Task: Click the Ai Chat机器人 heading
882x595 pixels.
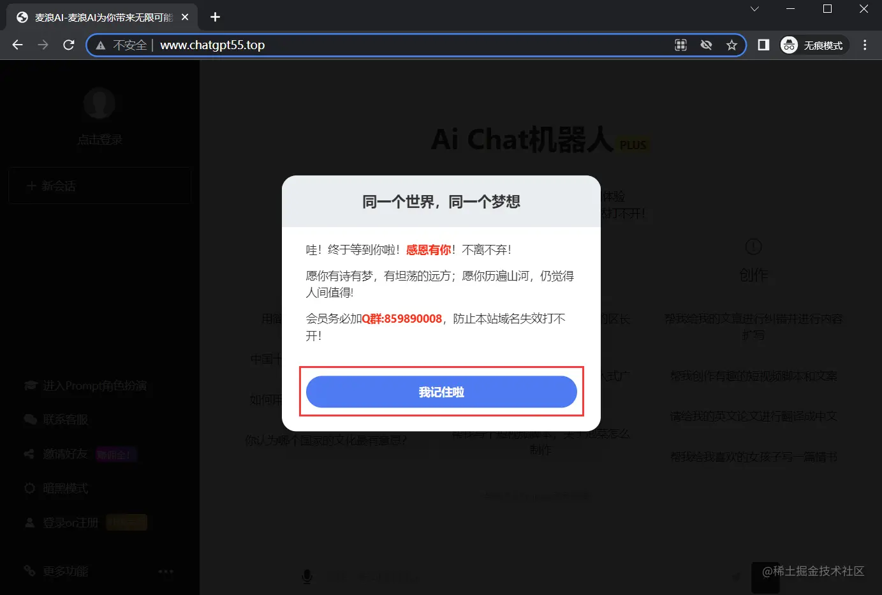Action: click(522, 139)
